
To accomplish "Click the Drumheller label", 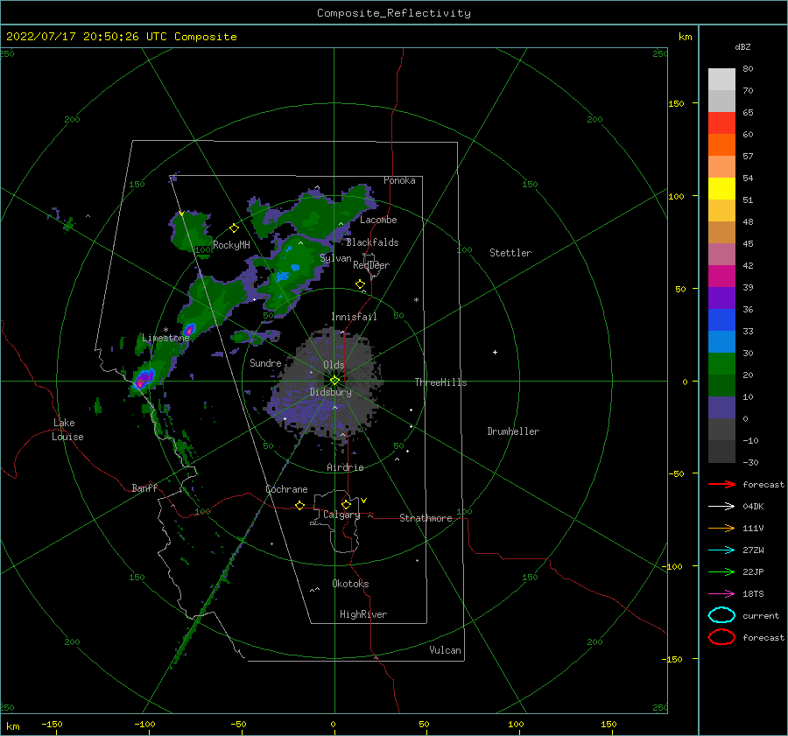I will (x=513, y=431).
